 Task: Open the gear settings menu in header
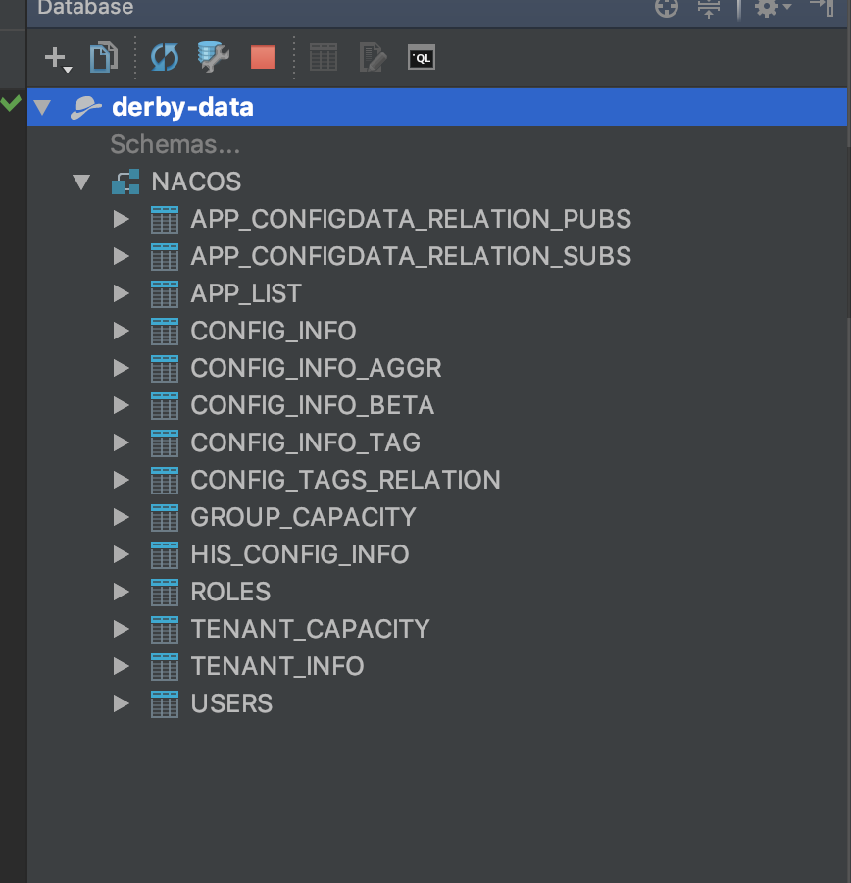point(773,8)
